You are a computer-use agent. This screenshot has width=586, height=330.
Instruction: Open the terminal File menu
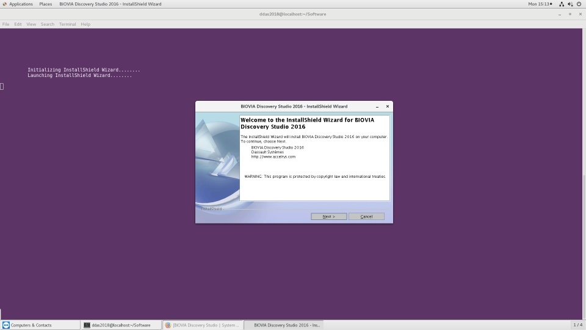[5, 24]
